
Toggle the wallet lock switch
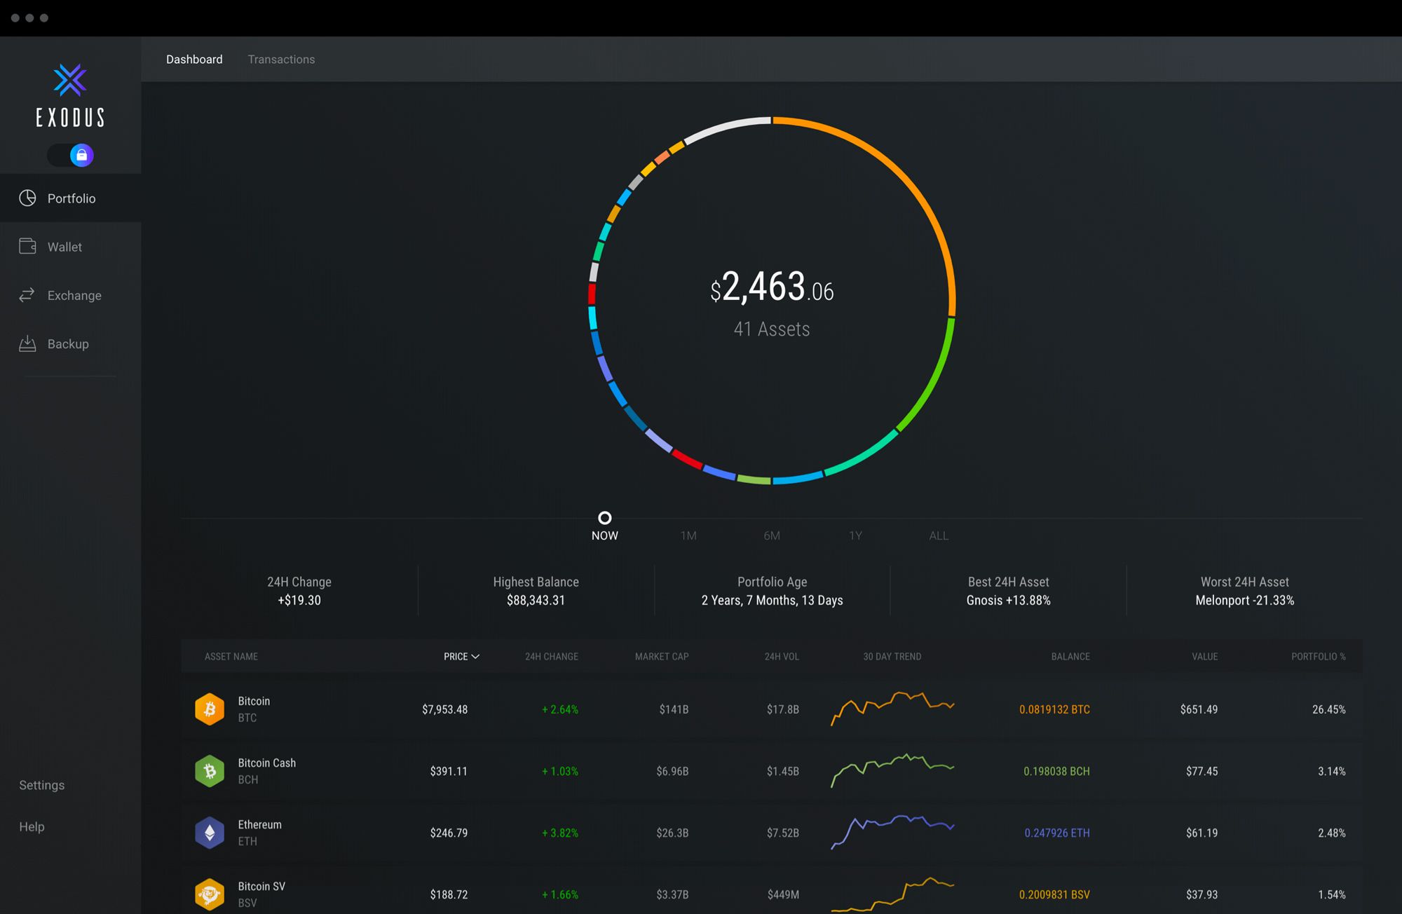click(71, 155)
